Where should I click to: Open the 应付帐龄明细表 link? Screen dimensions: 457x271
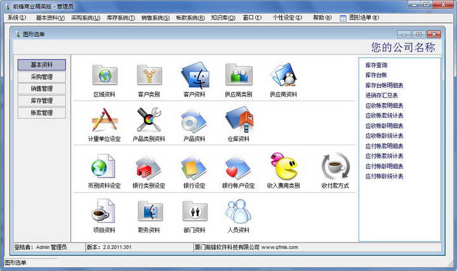[x=385, y=166]
